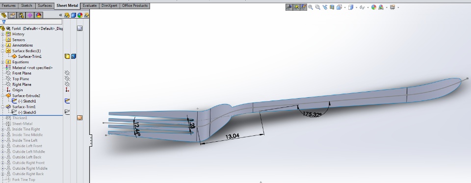Viewport: 471px width, 183px height.
Task: Click the Fork4 appearance swatch in display pane
Action: point(79,28)
